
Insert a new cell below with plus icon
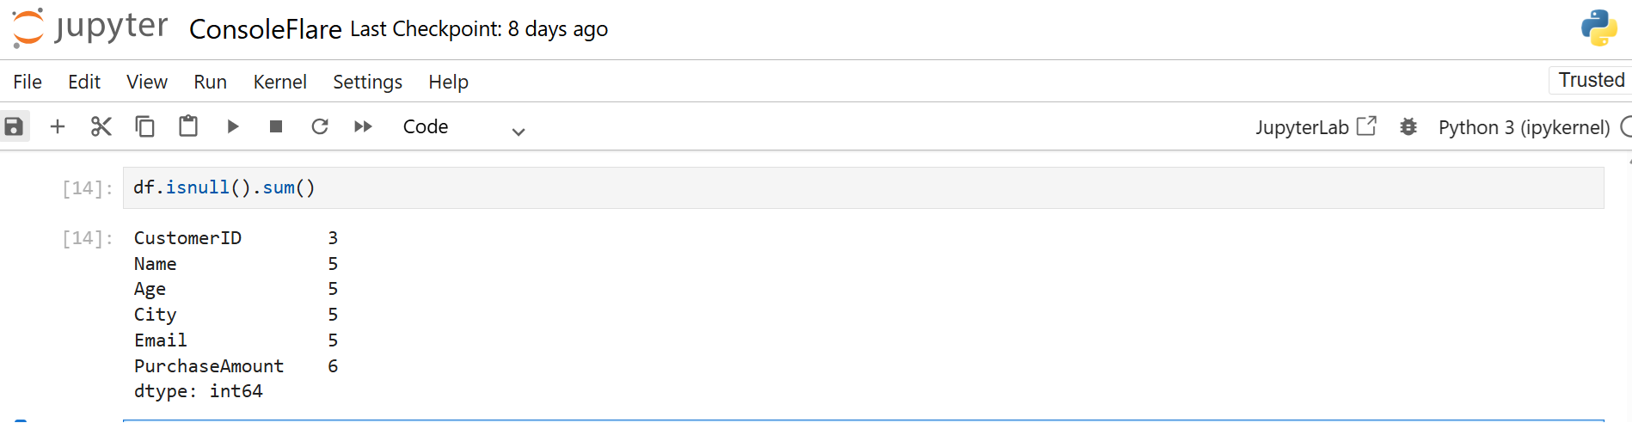[58, 127]
